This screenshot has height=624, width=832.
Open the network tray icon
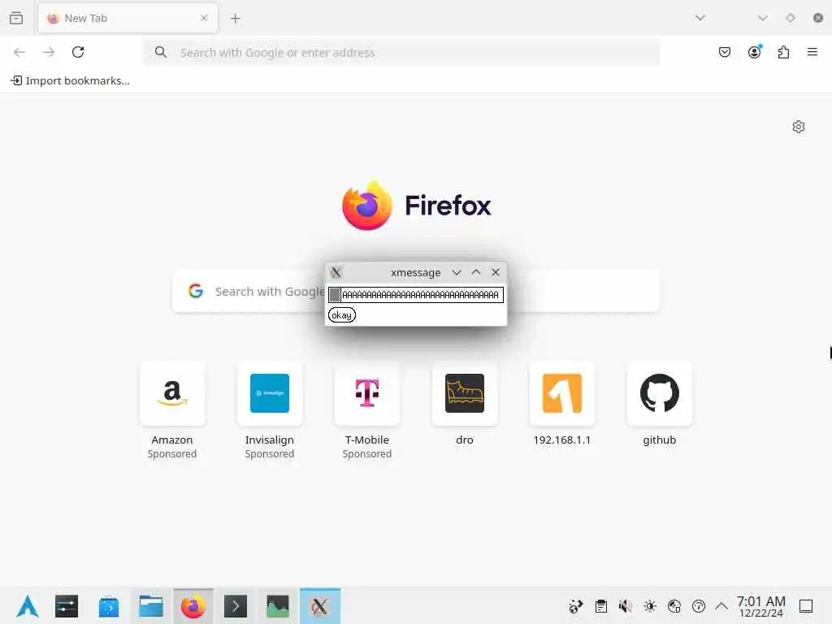point(674,606)
